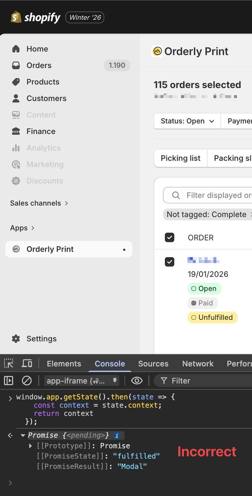Switch to the Performance tab
This screenshot has height=496, width=252.
coord(239,364)
